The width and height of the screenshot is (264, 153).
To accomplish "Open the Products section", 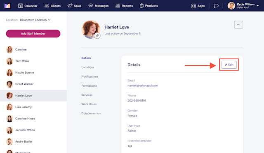I will (149, 6).
